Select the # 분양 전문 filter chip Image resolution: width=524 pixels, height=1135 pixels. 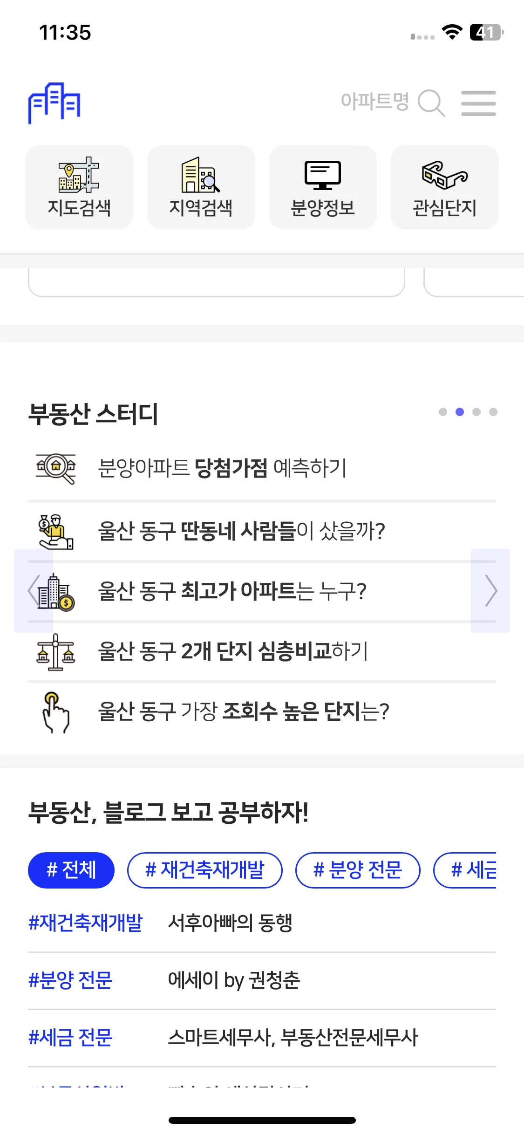358,870
